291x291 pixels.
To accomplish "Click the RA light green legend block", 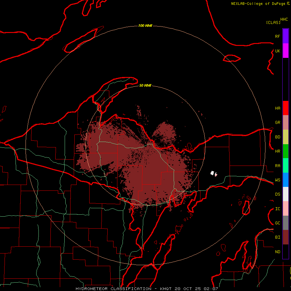I will coord(286,166).
